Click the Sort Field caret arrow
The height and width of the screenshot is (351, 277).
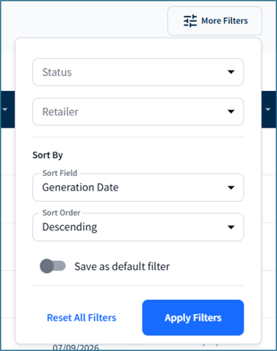tap(231, 187)
